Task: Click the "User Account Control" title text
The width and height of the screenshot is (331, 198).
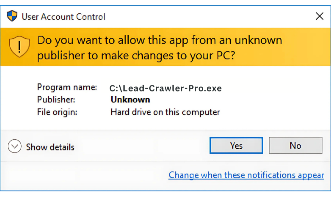Action: tap(63, 17)
